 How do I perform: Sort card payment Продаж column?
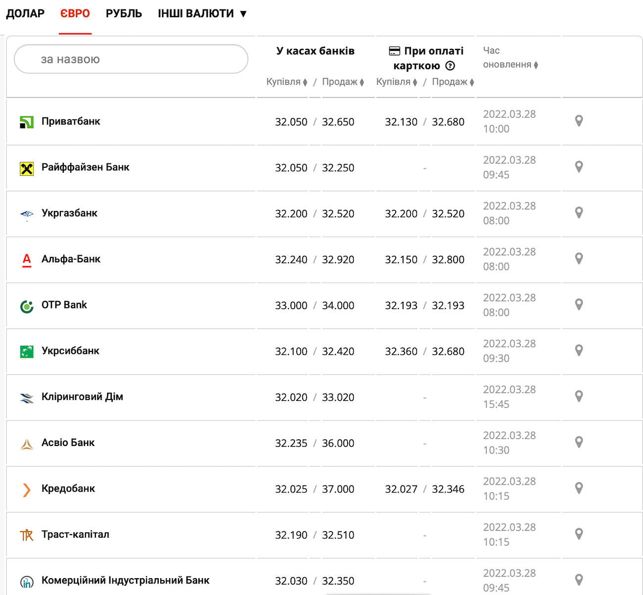453,82
